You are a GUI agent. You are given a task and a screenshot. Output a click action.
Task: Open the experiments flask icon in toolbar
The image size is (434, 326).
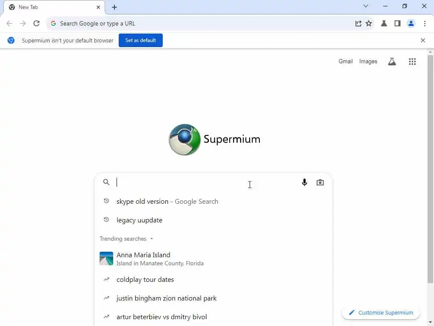click(x=384, y=24)
